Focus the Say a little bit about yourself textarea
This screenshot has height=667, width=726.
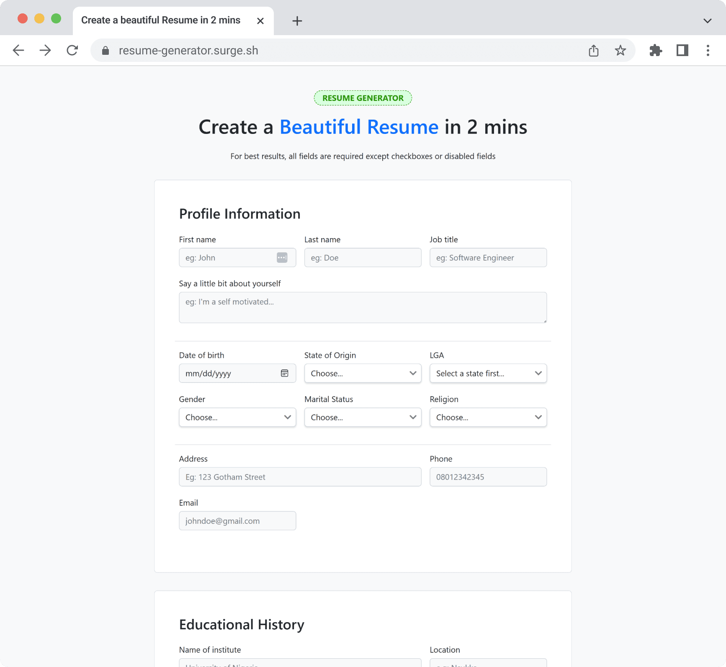pos(363,307)
